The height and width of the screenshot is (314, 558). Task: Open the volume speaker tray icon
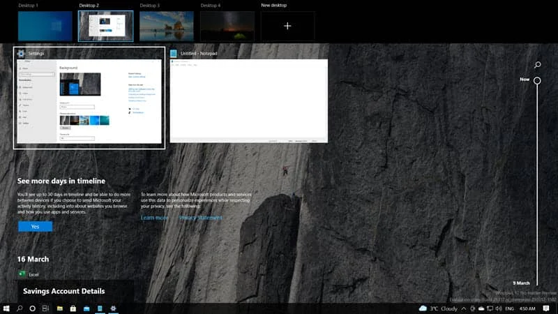(x=499, y=308)
